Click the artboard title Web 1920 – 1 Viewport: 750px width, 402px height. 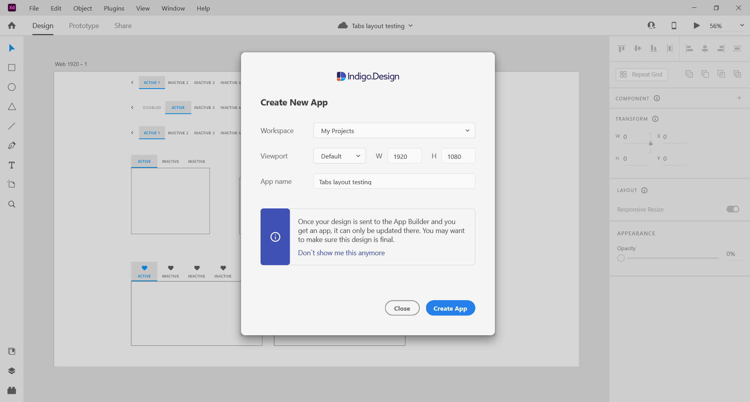tap(71, 64)
